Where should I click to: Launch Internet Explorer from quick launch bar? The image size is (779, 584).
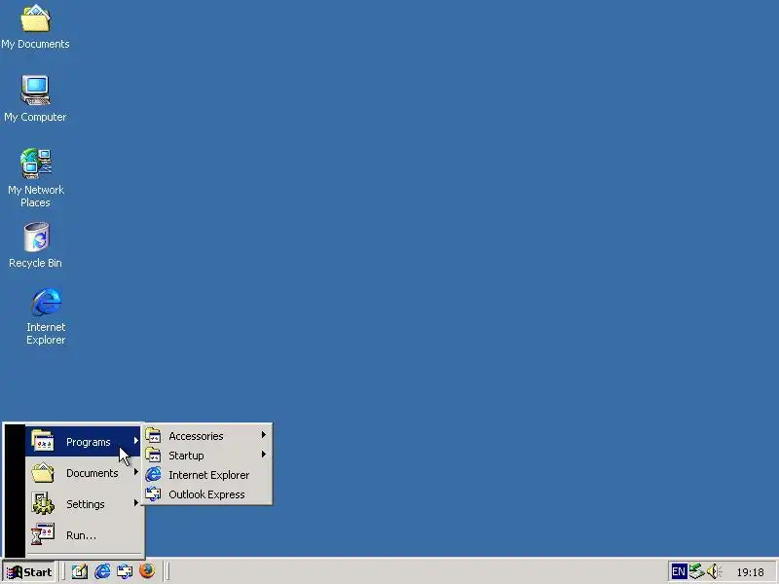102,571
